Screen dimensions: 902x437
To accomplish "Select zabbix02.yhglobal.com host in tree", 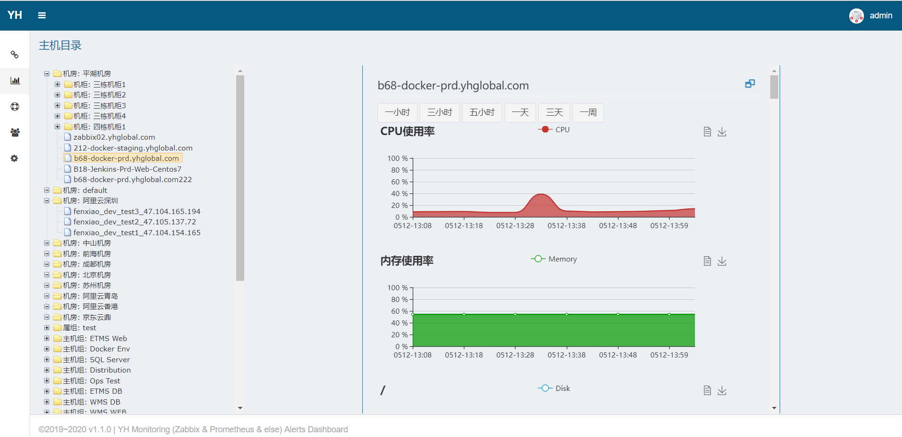I will click(x=114, y=137).
